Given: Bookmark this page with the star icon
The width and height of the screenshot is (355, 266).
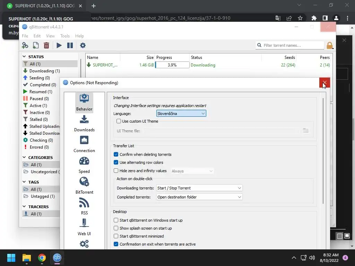Looking at the screenshot, I should coord(300,18).
